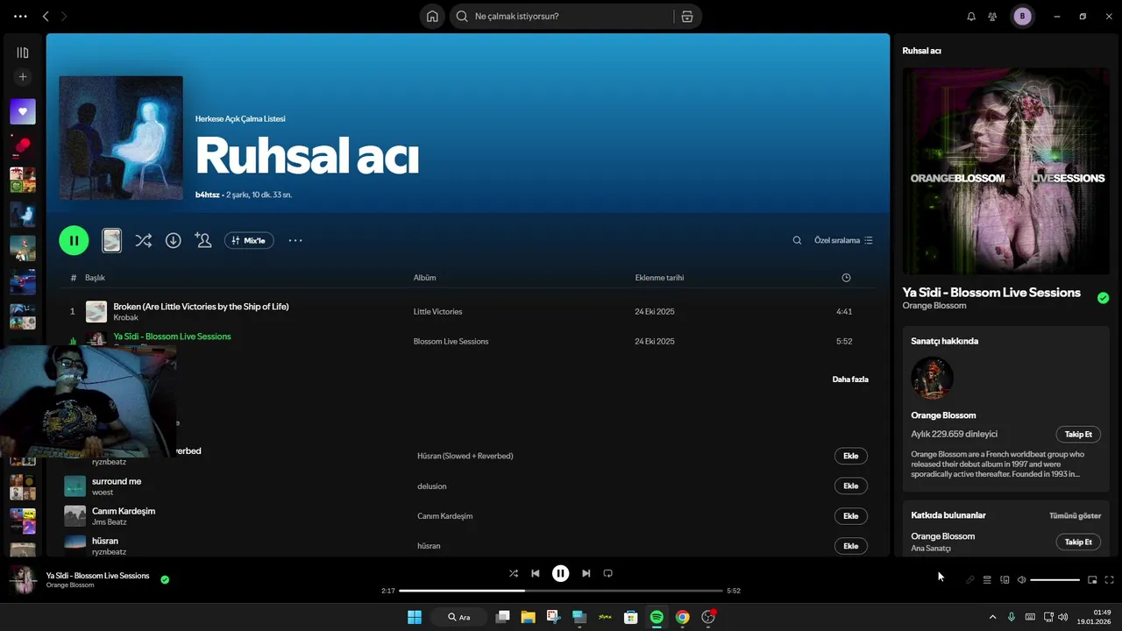Open the 'Özel sıralama' sort dropdown
This screenshot has width=1122, height=631.
pyautogui.click(x=843, y=240)
